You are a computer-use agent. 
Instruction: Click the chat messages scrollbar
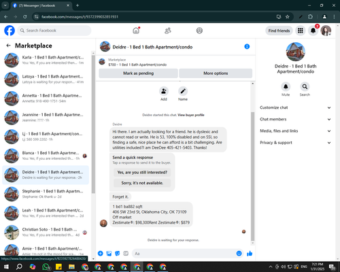(x=252, y=176)
